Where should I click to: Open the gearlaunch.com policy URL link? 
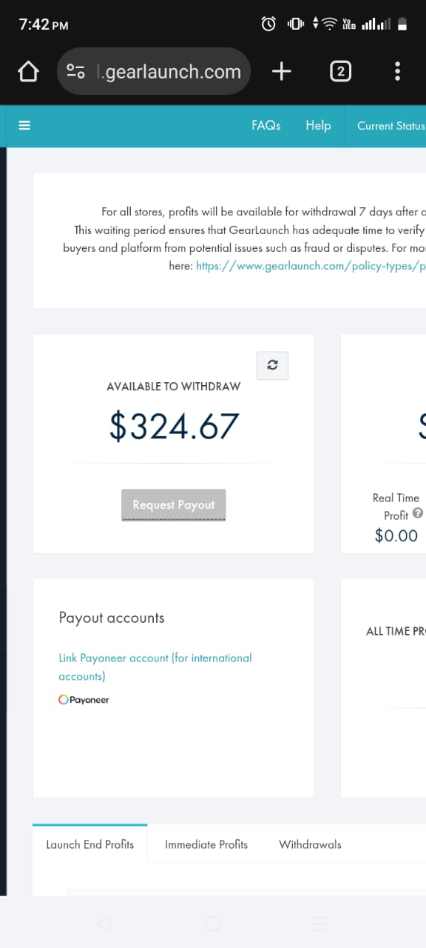(311, 265)
